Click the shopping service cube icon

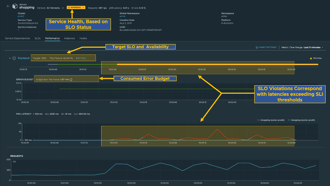(x=14, y=6)
